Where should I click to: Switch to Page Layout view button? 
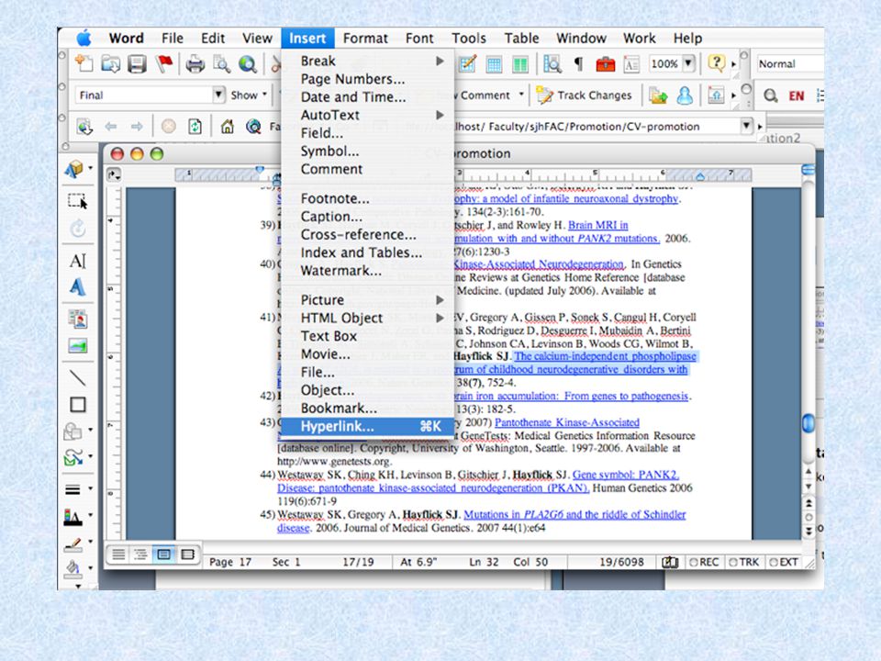pyautogui.click(x=164, y=555)
